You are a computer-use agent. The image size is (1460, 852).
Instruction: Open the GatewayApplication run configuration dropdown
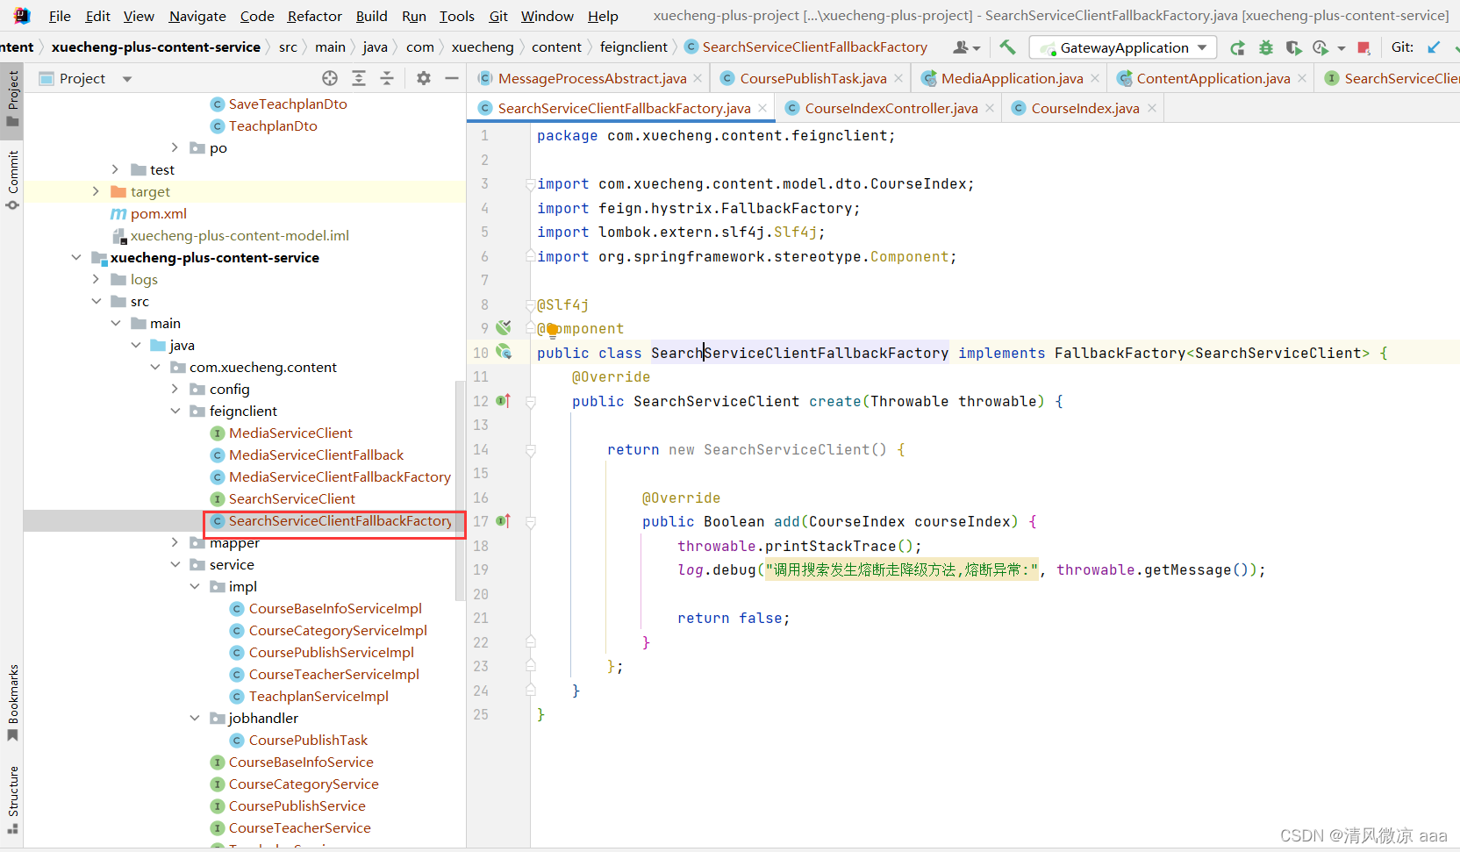coord(1124,47)
